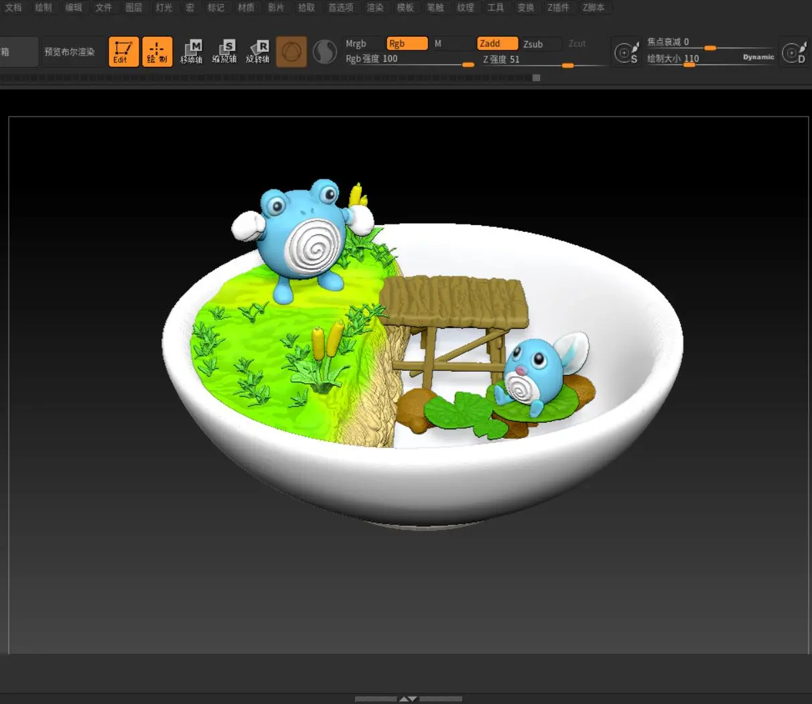Toggle the Zadd mode
This screenshot has height=704, width=812.
[x=497, y=44]
